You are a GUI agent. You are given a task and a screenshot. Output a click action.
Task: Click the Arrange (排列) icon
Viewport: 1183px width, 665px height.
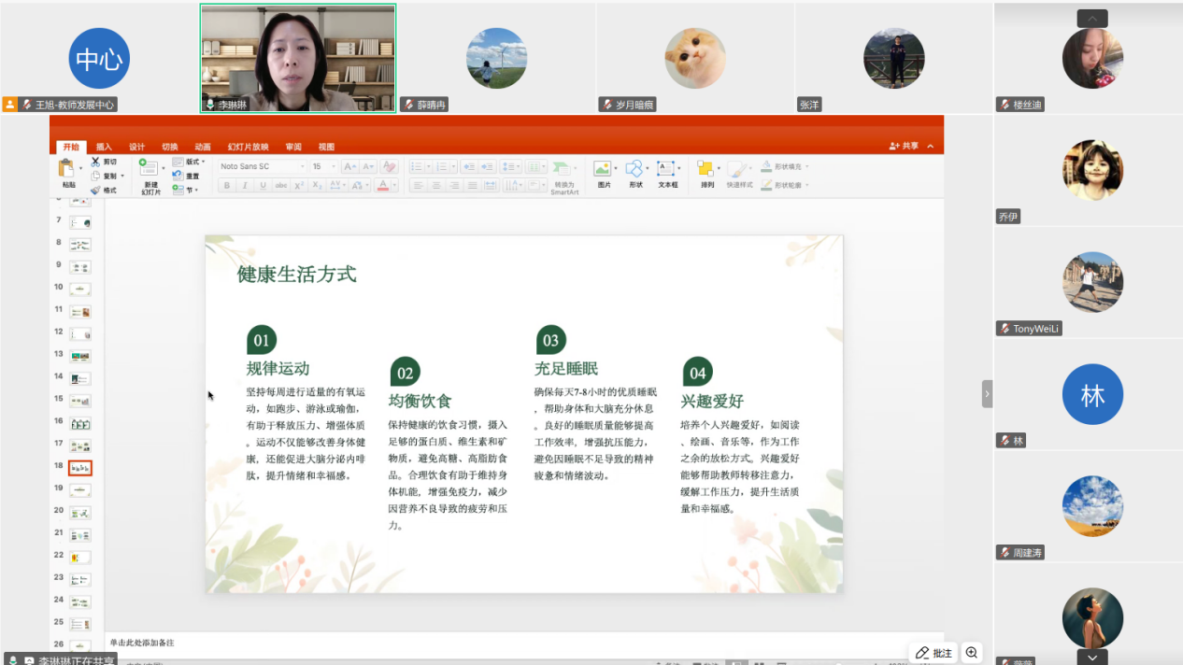click(706, 169)
